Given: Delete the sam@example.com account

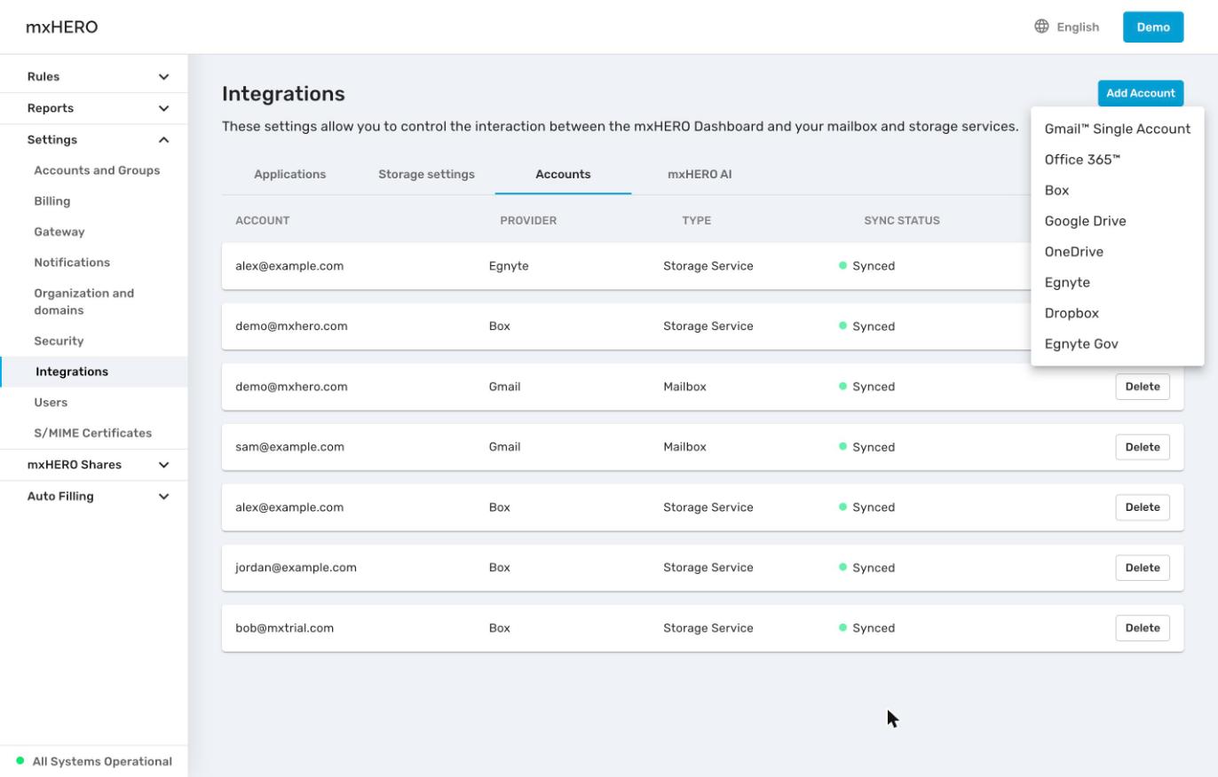Looking at the screenshot, I should point(1143,447).
